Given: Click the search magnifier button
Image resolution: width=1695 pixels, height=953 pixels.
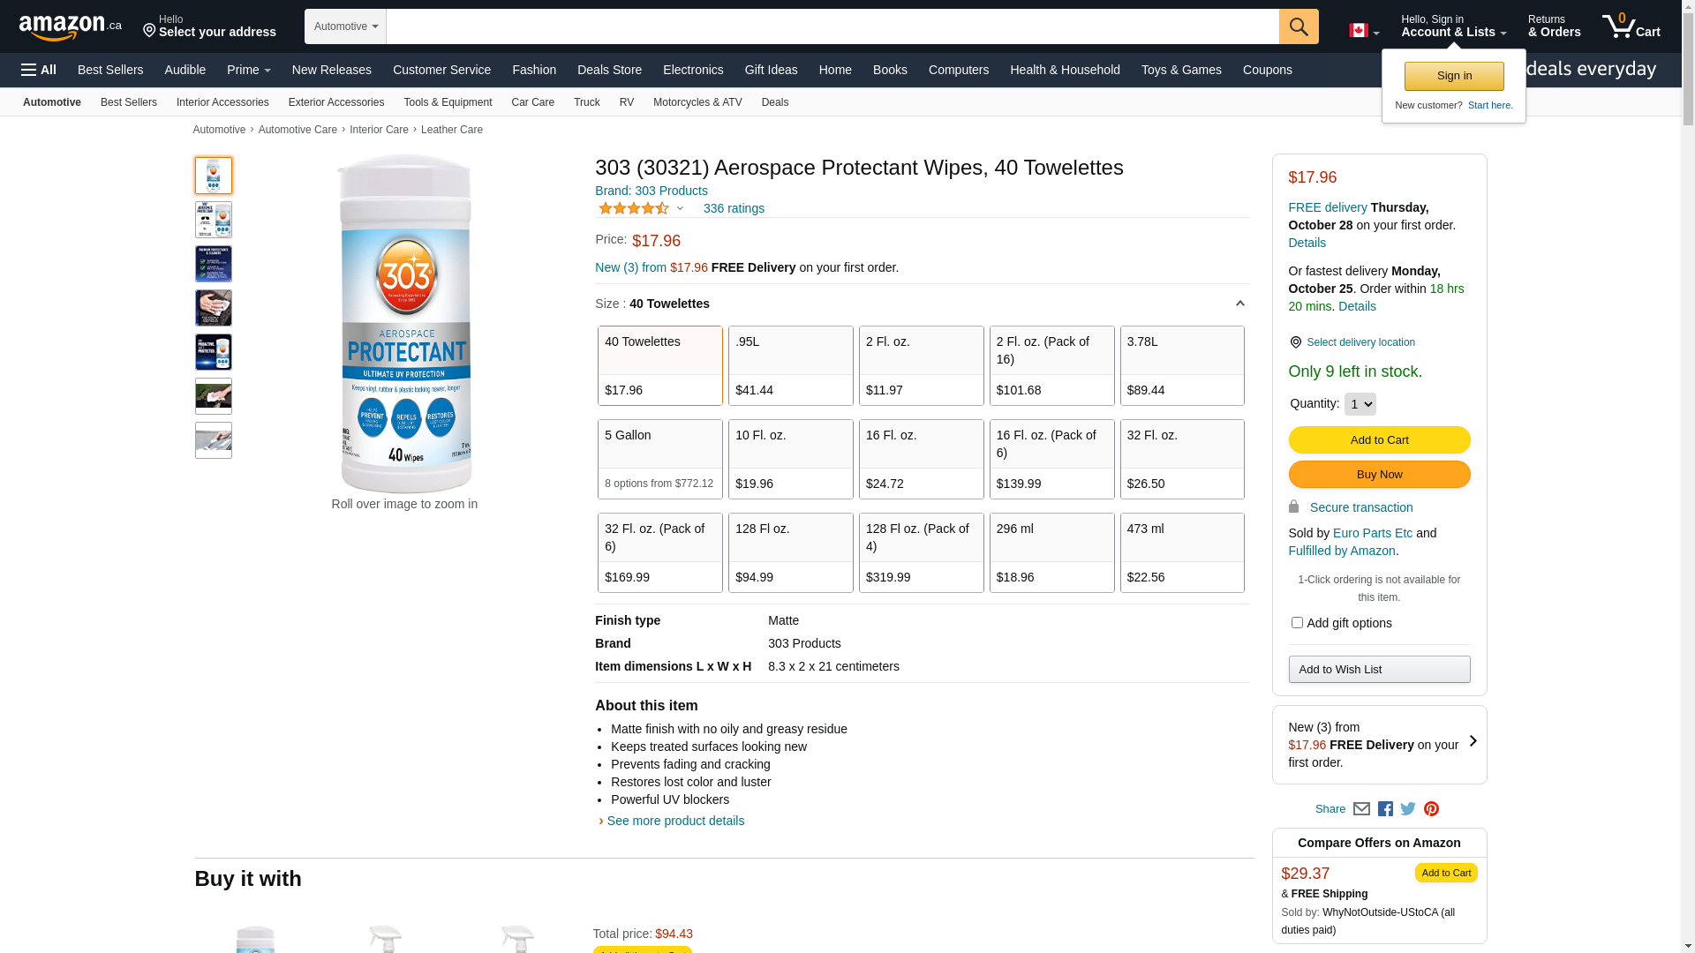Looking at the screenshot, I should point(1299,26).
